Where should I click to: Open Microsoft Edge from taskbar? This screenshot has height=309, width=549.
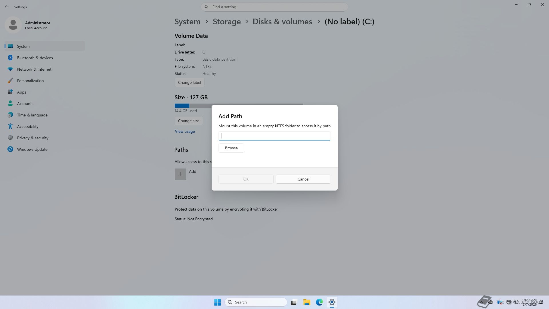(x=319, y=302)
